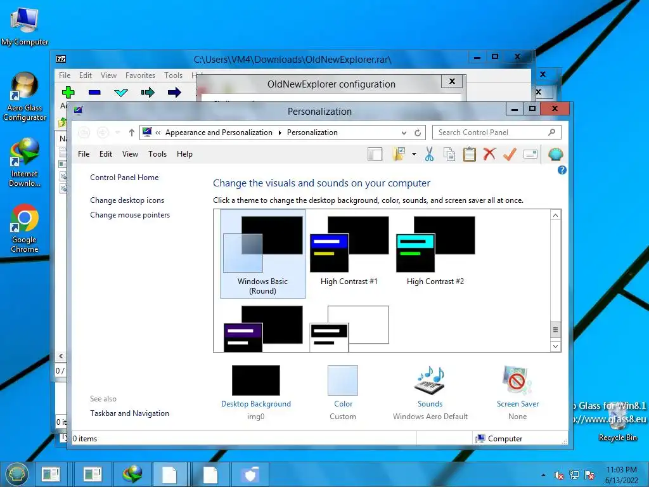Open the Aero Glass Configurator desktop shortcut
Screen dimensions: 649x487
pyautogui.click(x=25, y=97)
